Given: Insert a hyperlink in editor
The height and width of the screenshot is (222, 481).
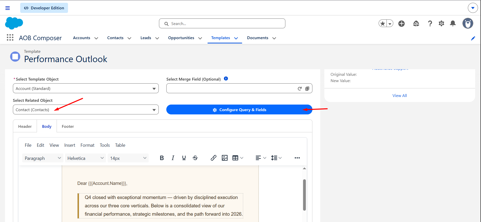Looking at the screenshot, I should [x=214, y=158].
